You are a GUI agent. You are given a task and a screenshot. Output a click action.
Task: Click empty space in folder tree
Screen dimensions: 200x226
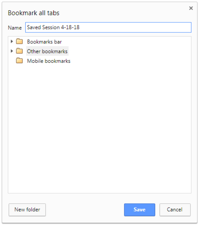[x=100, y=127]
